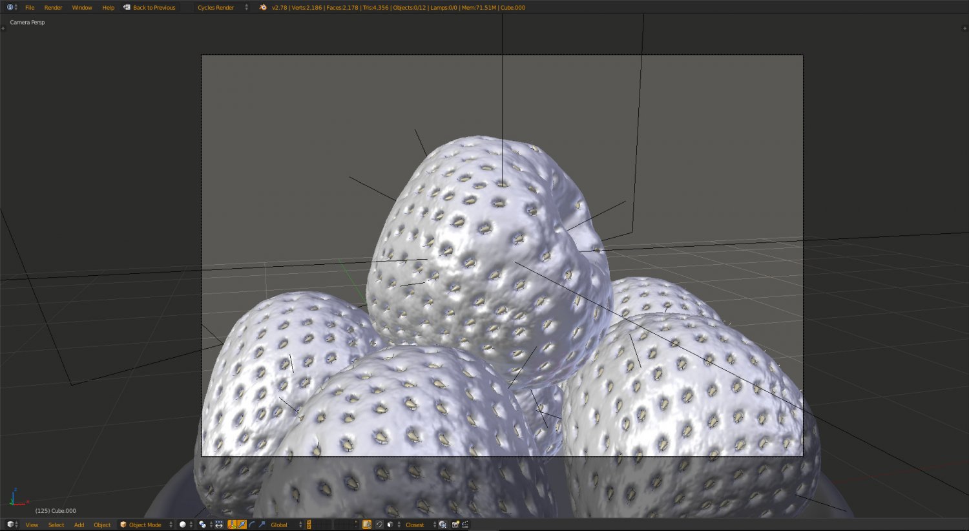Click the Blender logo in the info header

coord(262,7)
